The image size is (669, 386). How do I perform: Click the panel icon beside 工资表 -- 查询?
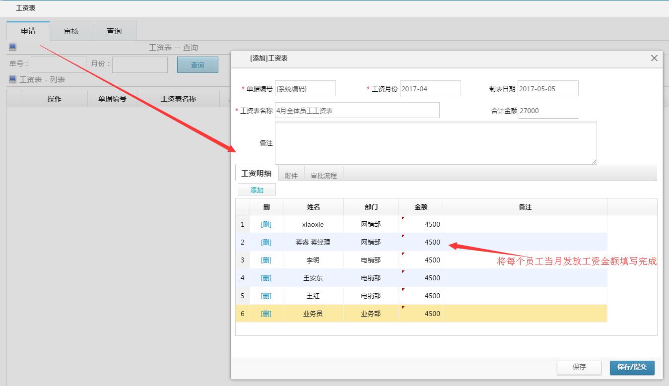[12, 47]
